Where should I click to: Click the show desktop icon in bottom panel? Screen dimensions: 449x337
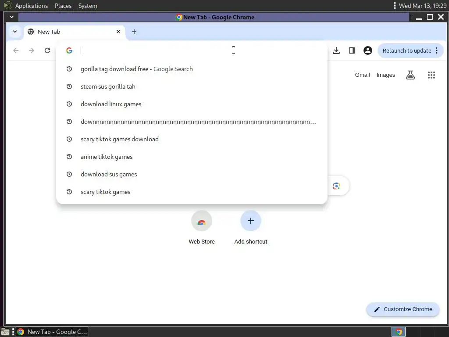(5, 332)
